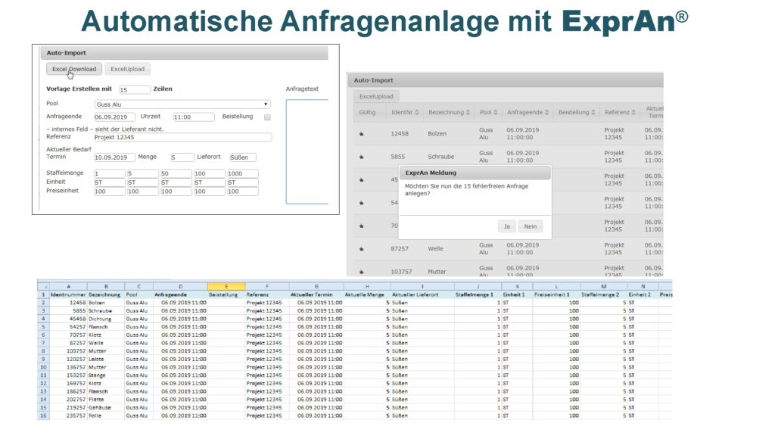Sort the table by Bezeichnung column
Viewport: 775px width, 436px height.
pyautogui.click(x=468, y=113)
